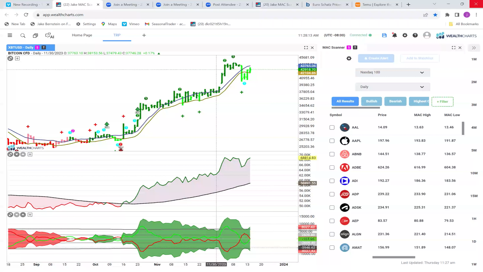Viewport: 483px width, 272px height.
Task: Switch to Post Attendee browser tab
Action: coord(227,5)
